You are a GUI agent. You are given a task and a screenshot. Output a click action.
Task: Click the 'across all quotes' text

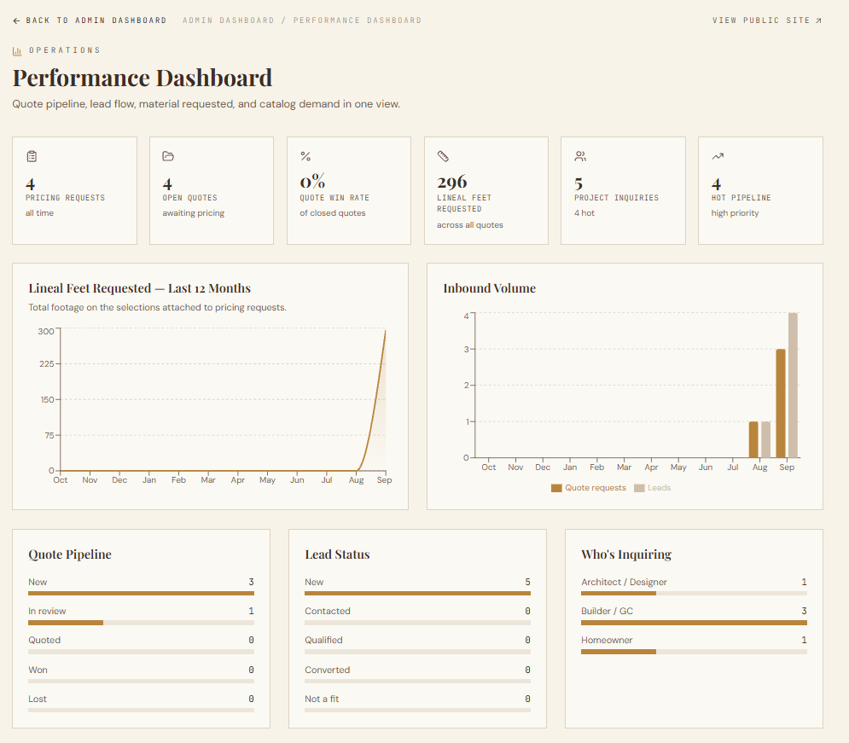point(470,225)
